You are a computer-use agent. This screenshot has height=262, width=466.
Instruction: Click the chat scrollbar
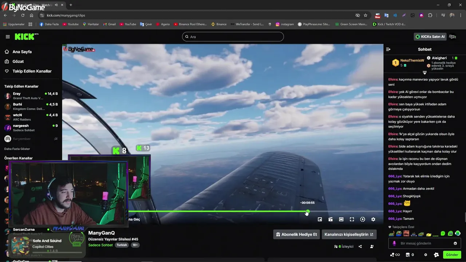465,217
